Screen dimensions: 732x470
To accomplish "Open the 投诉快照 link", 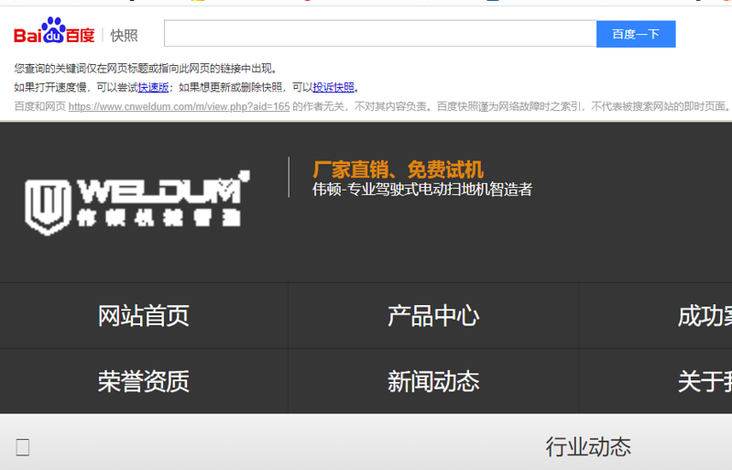I will click(333, 87).
